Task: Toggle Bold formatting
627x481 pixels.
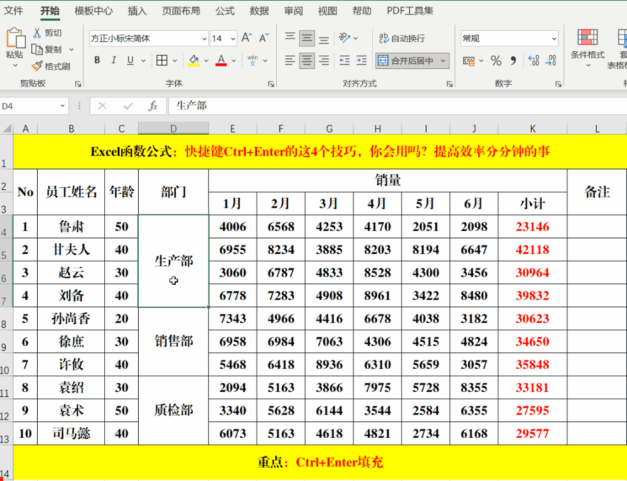Action: [97, 60]
